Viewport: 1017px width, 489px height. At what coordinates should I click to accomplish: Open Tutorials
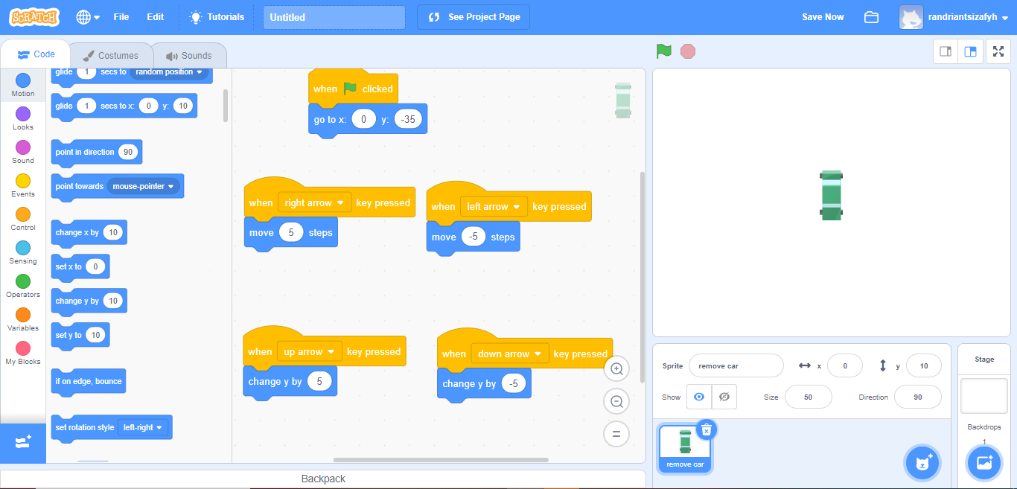[x=217, y=17]
